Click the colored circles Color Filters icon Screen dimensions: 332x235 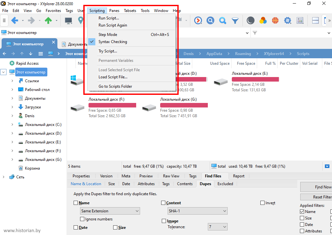263,21
